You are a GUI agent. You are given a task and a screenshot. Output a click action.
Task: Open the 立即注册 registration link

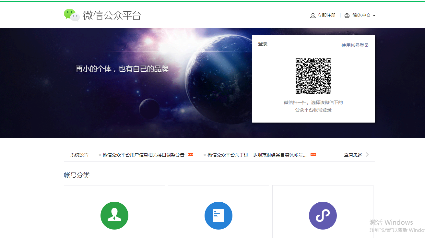[x=326, y=16]
